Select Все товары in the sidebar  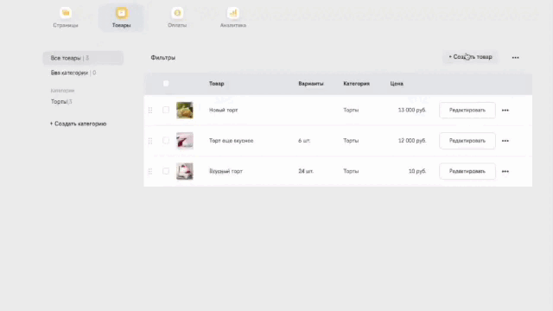click(x=83, y=58)
